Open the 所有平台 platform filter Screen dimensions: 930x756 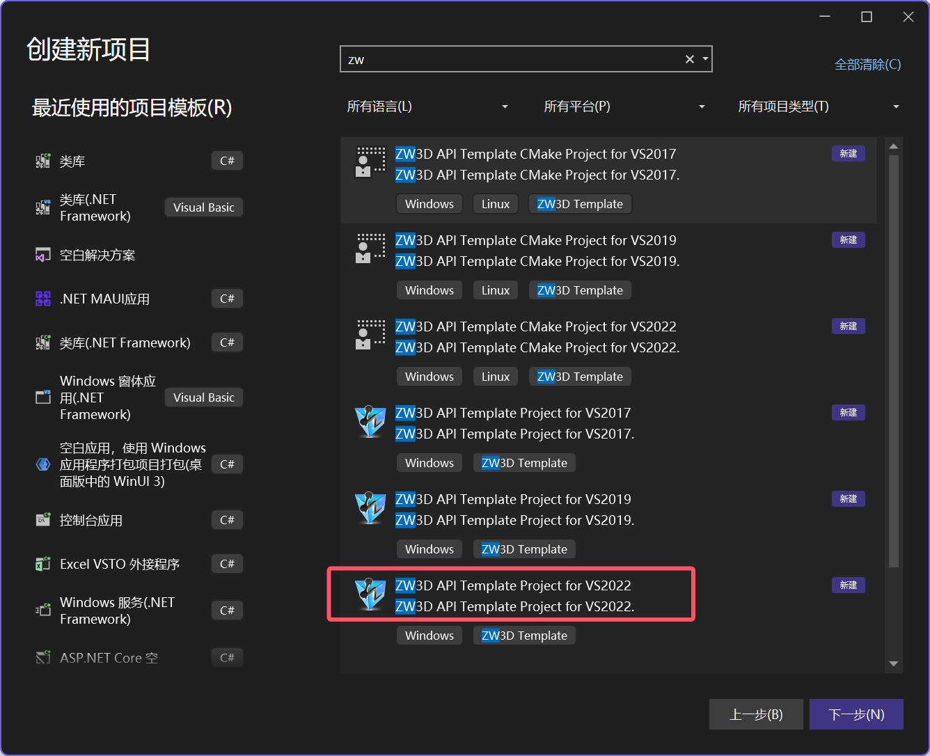click(624, 107)
